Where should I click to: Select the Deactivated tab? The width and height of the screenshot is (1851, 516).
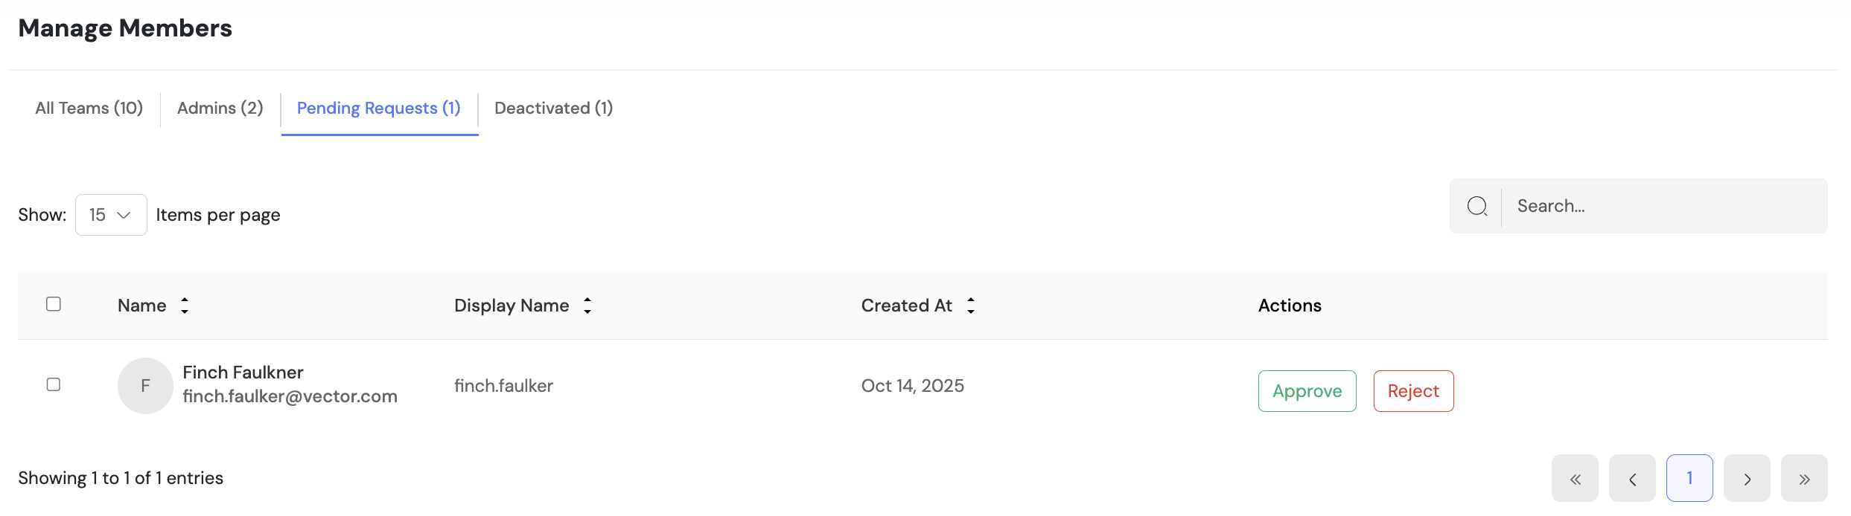554,109
